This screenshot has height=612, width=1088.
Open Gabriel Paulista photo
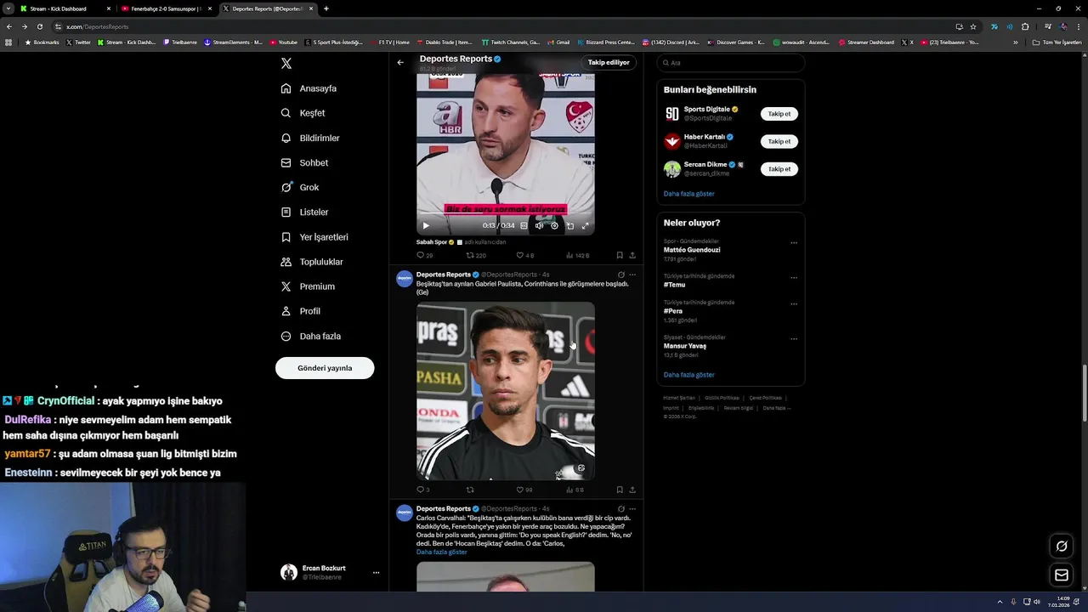coord(506,391)
